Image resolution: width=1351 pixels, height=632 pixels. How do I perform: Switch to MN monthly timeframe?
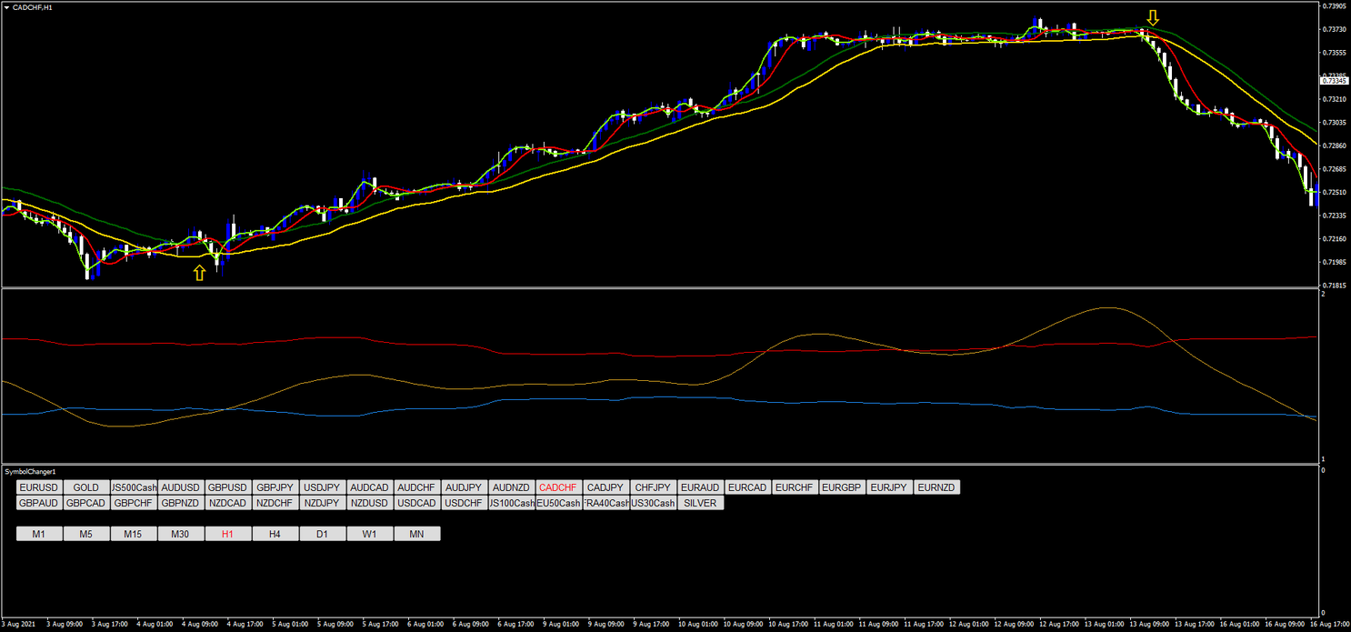(417, 534)
